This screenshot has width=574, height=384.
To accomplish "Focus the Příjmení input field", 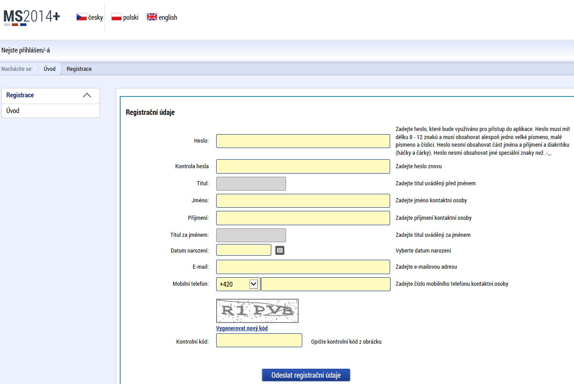I will pos(303,218).
